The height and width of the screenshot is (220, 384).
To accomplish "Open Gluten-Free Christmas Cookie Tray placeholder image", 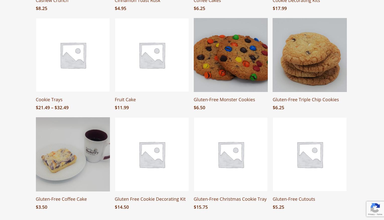I will 231,154.
